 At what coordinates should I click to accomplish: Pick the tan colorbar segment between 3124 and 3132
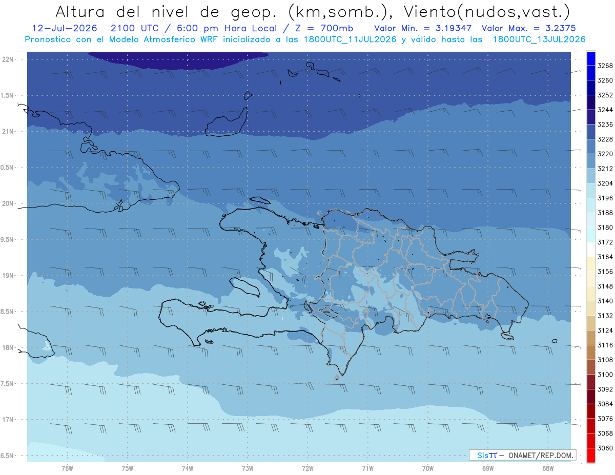pyautogui.click(x=591, y=323)
